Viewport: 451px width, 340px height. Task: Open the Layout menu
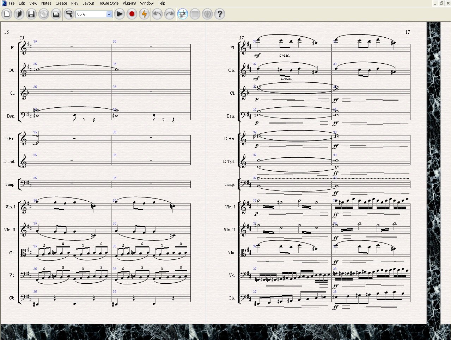[88, 3]
